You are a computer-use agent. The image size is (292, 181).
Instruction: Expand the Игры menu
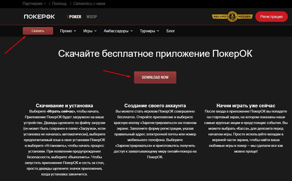pyautogui.click(x=90, y=31)
